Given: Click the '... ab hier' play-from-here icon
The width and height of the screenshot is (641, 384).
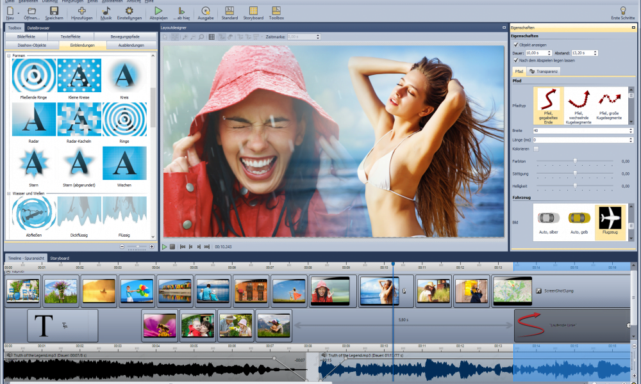Looking at the screenshot, I should (x=181, y=11).
